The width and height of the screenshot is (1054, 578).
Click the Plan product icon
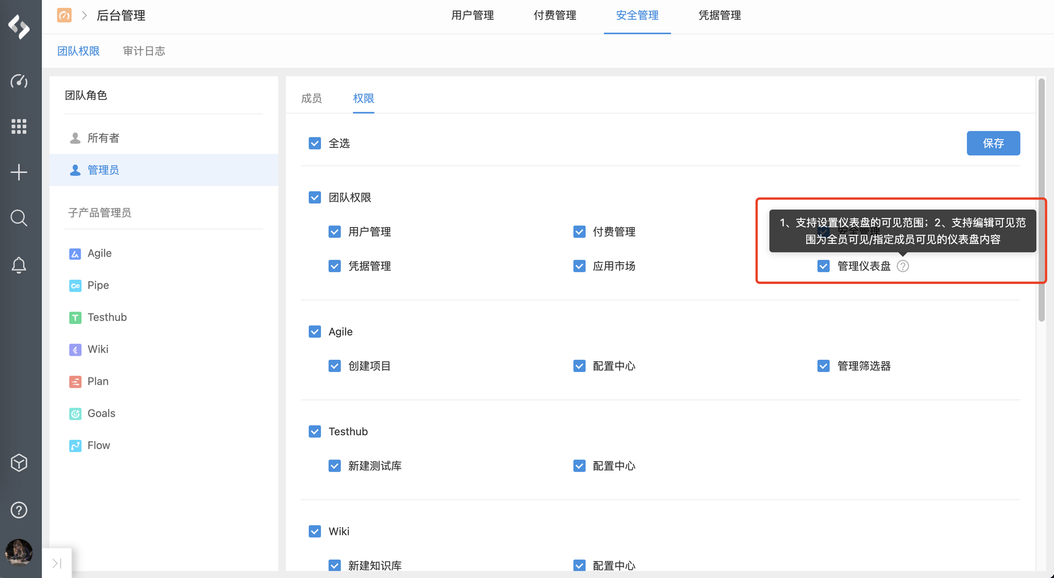(75, 382)
